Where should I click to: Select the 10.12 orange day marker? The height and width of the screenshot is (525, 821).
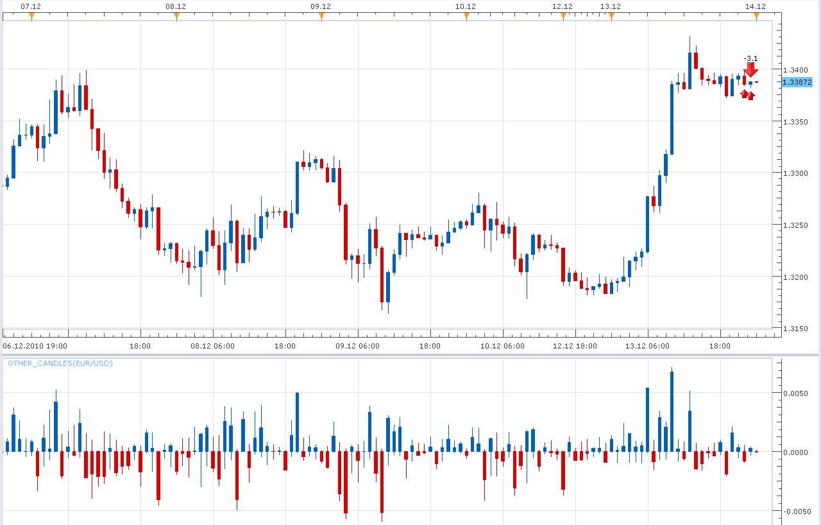tap(466, 16)
